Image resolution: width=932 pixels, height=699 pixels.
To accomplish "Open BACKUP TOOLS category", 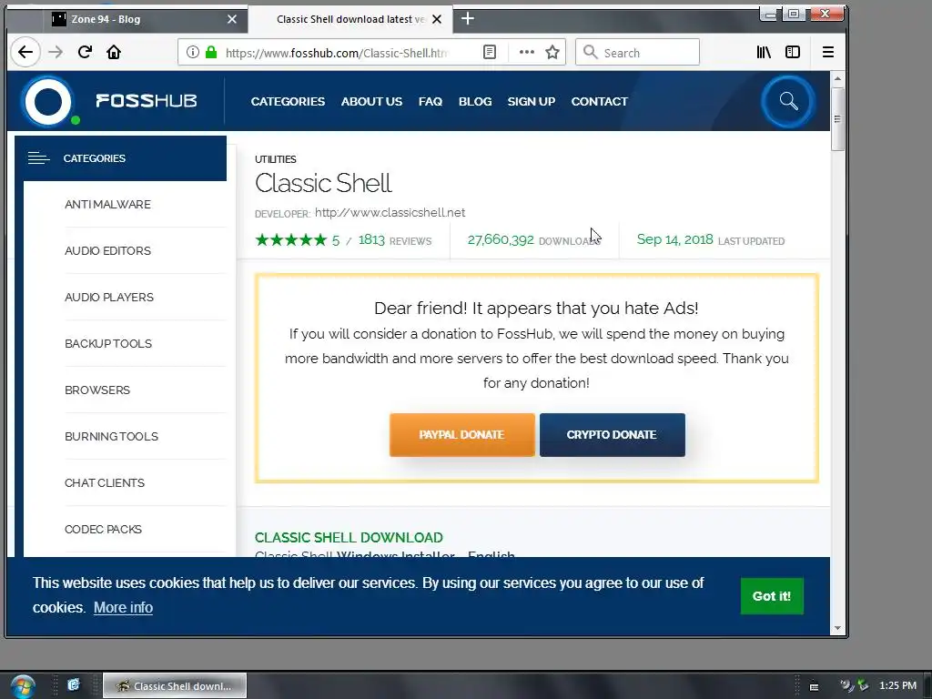I will click(108, 343).
